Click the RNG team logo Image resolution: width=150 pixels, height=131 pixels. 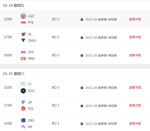[x=23, y=58]
